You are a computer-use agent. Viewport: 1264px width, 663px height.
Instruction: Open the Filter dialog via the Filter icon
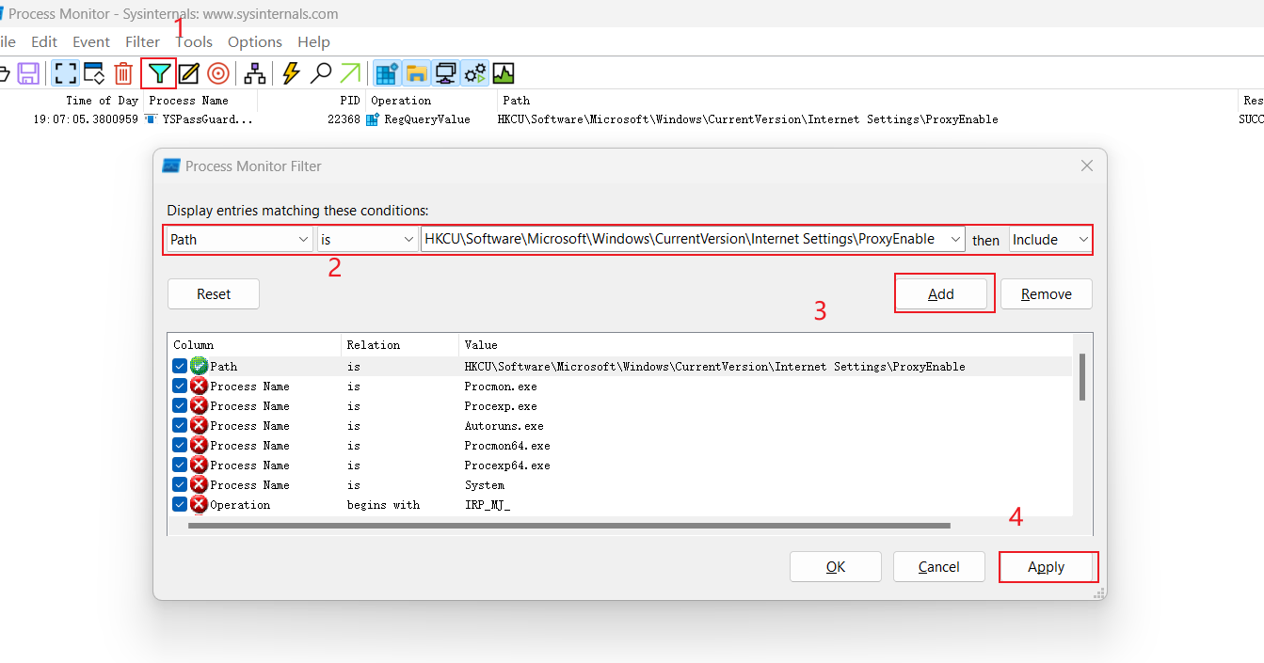coord(158,72)
